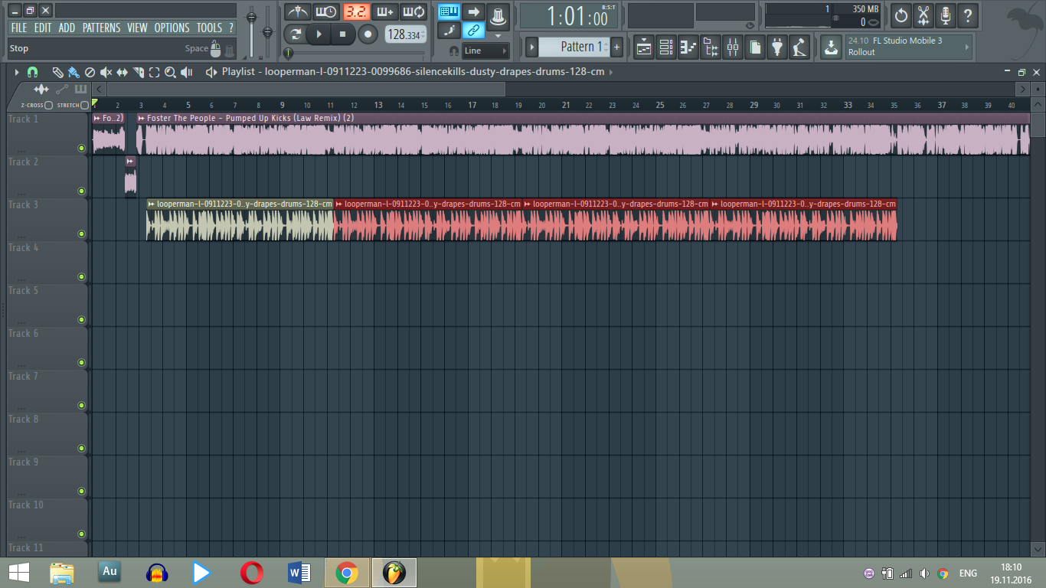Click the master pitch slider
Screen dimensions: 1046x588
click(267, 31)
